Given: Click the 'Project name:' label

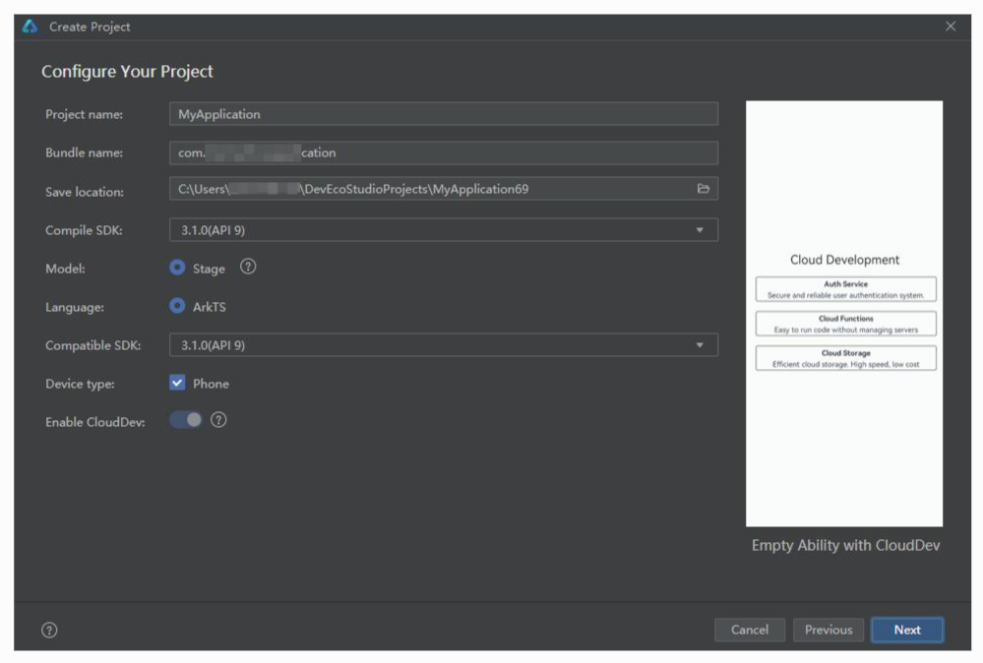Looking at the screenshot, I should click(84, 114).
